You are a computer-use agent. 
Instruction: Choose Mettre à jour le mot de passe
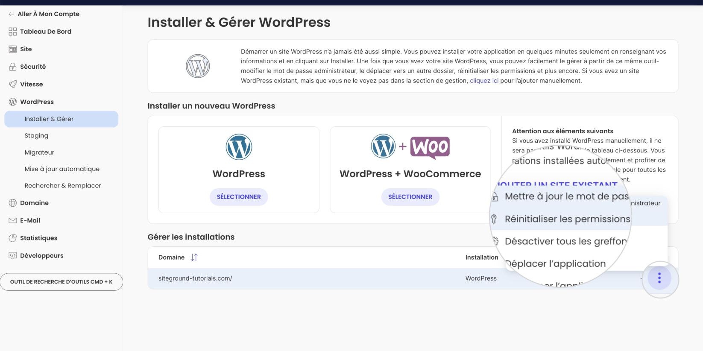click(566, 196)
